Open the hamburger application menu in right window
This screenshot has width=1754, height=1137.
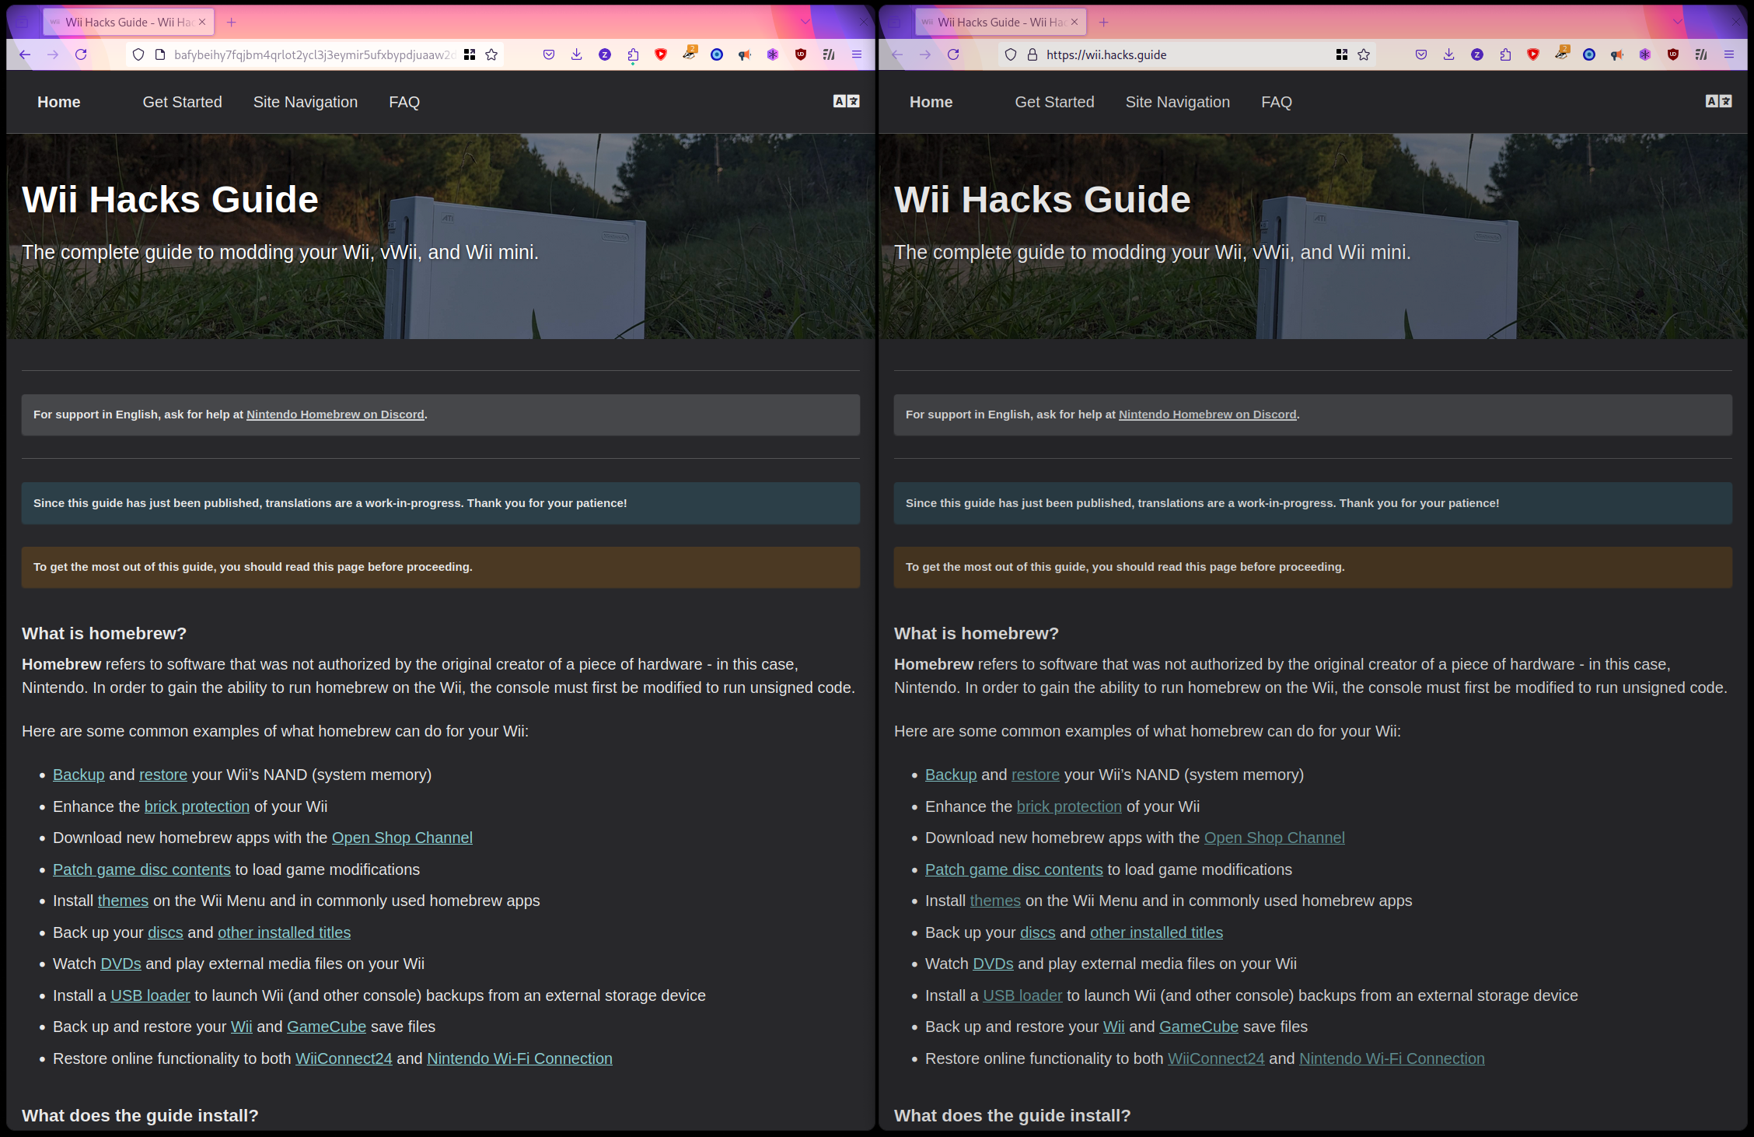1729,54
